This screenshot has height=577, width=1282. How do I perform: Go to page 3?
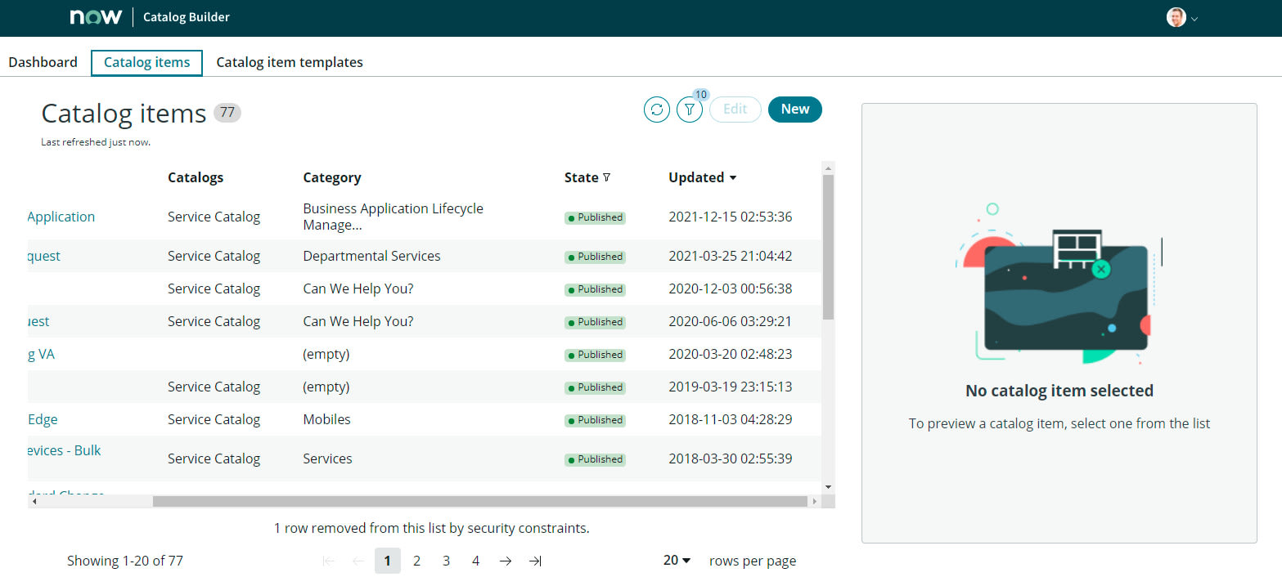click(x=447, y=561)
